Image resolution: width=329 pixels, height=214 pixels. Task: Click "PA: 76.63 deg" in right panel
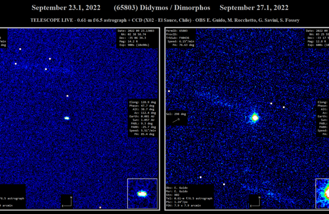pos(183,45)
